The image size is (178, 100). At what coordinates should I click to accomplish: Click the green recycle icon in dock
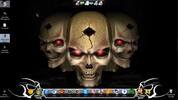(x=132, y=91)
